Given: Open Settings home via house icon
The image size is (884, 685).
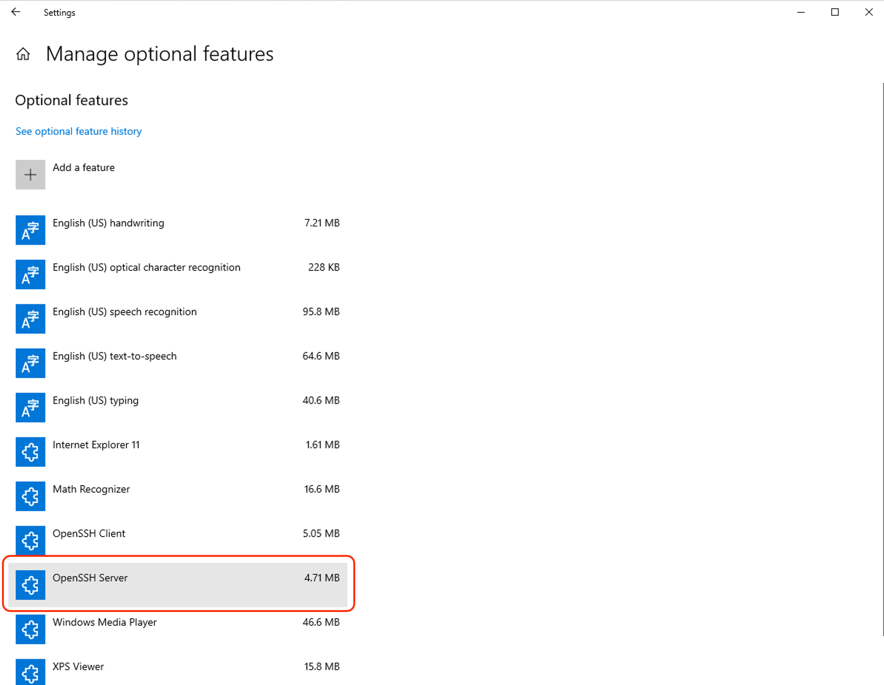Looking at the screenshot, I should point(23,54).
